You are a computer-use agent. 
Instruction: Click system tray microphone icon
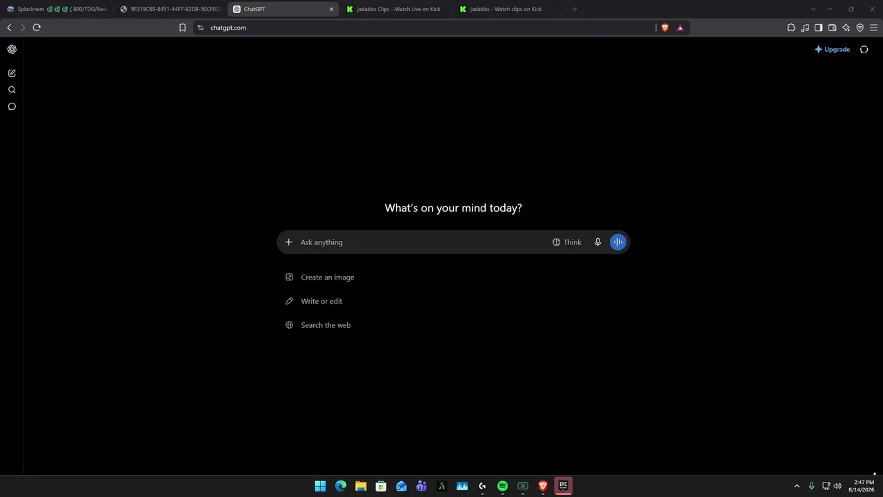tap(811, 486)
